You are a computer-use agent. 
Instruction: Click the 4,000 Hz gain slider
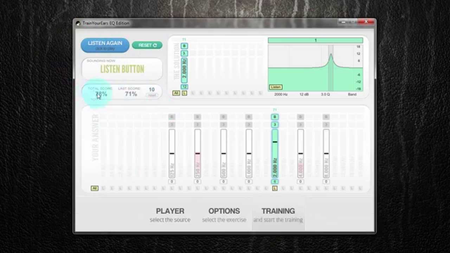click(300, 154)
